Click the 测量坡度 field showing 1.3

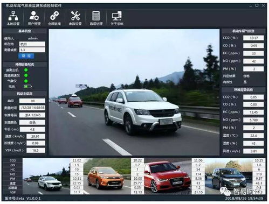tap(32, 50)
